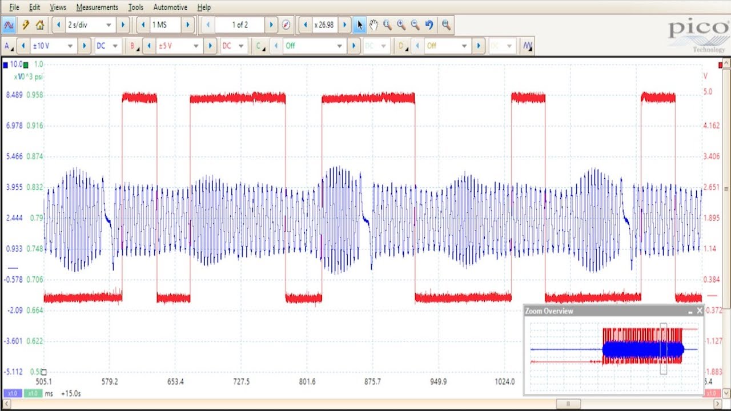Open the Edit menu

(x=34, y=7)
